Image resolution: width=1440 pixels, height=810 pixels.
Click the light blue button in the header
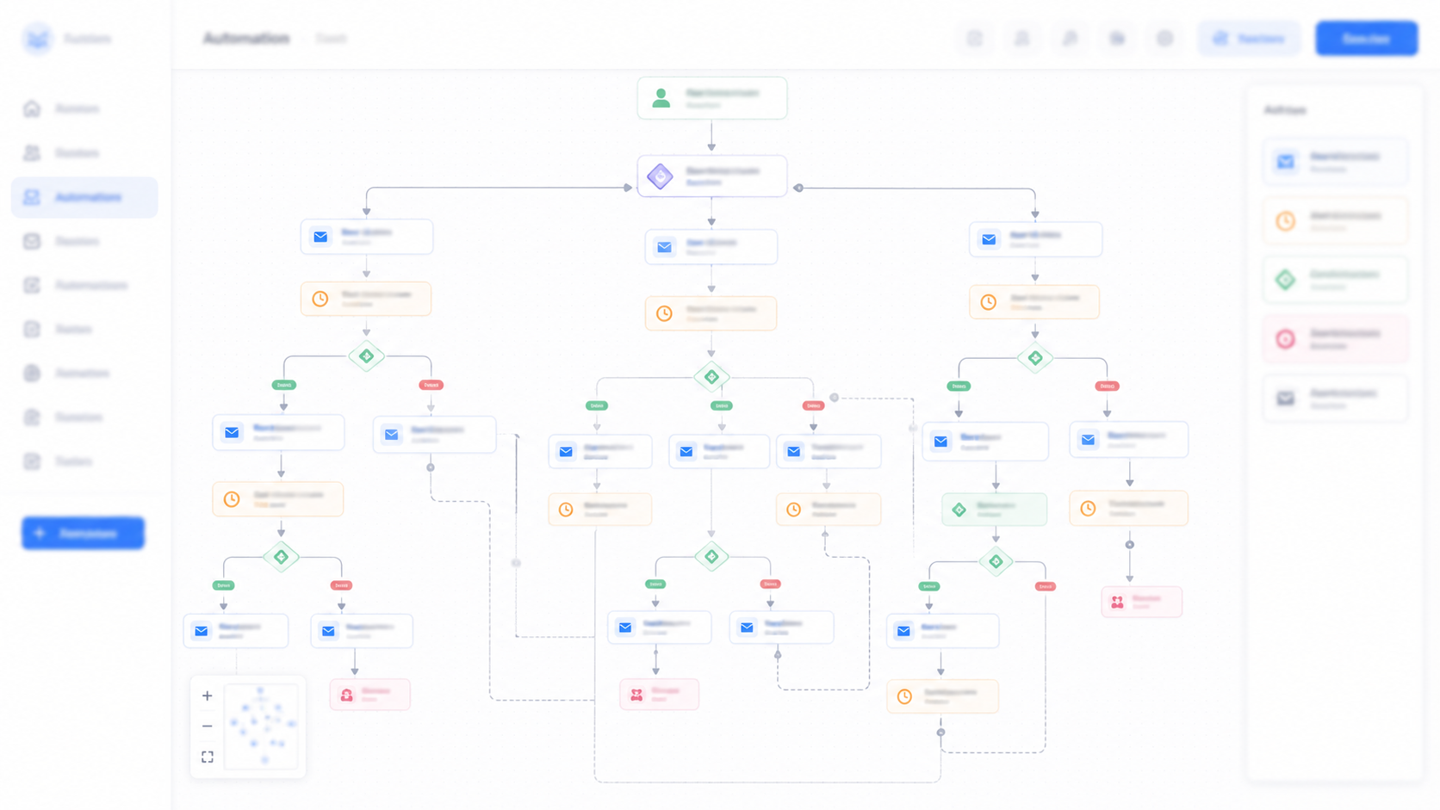click(1249, 39)
